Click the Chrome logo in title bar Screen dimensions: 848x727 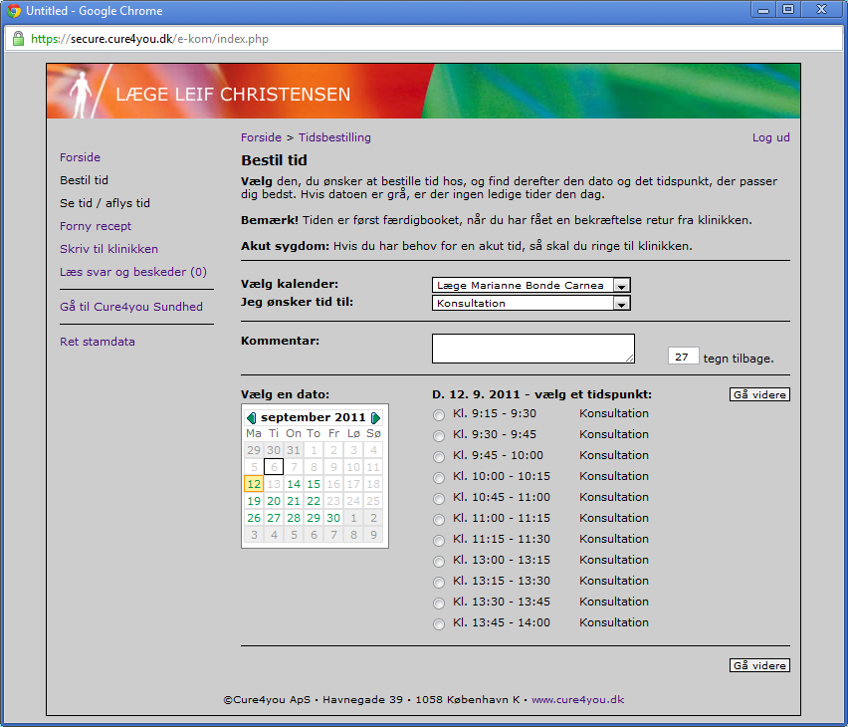(x=14, y=10)
